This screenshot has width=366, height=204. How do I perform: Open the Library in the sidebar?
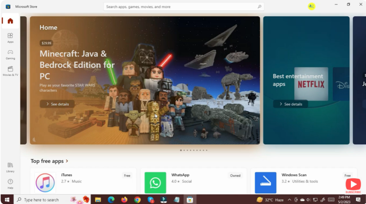[x=10, y=167]
